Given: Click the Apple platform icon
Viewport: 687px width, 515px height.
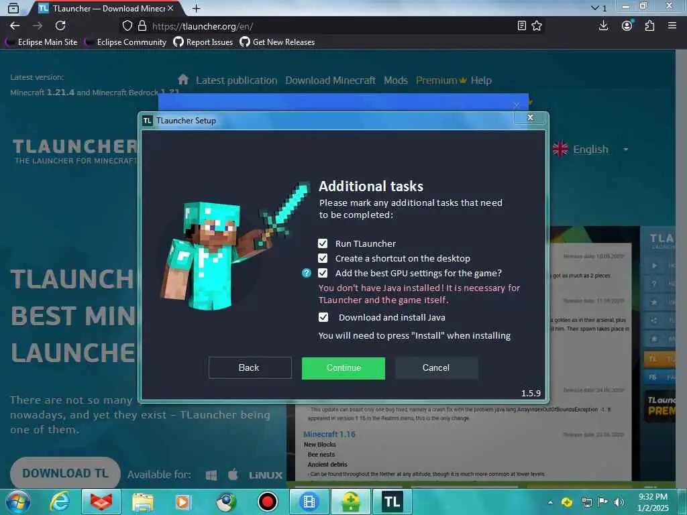Looking at the screenshot, I should click(233, 474).
